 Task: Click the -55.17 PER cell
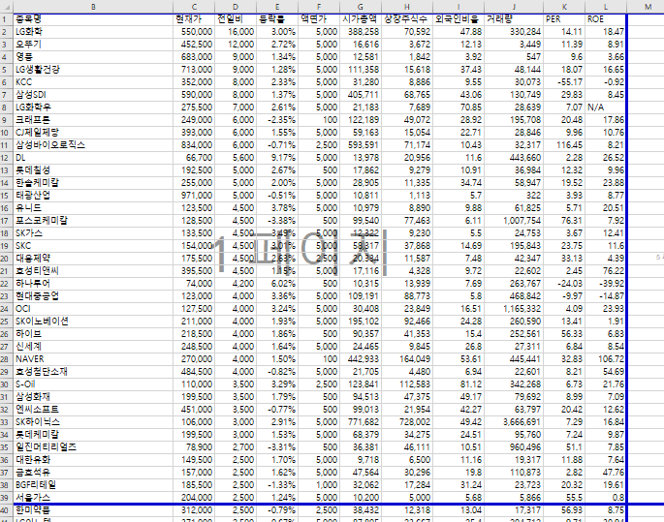coord(564,82)
